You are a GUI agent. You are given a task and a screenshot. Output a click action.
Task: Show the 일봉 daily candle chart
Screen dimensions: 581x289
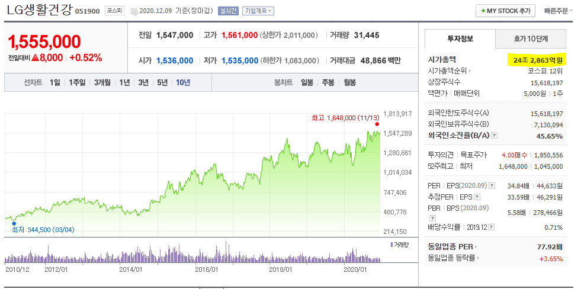tap(307, 83)
